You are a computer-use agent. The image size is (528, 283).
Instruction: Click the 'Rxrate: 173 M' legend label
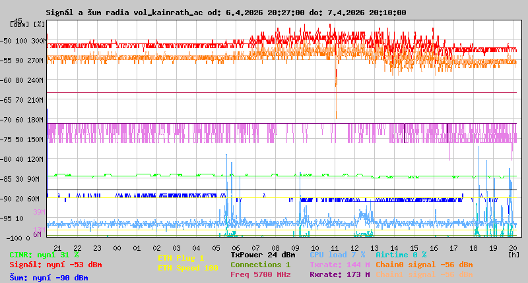[340, 274]
